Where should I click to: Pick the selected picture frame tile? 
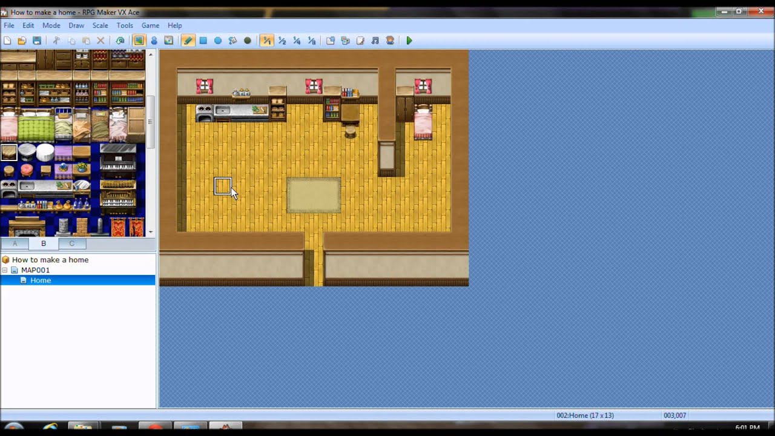click(9, 152)
